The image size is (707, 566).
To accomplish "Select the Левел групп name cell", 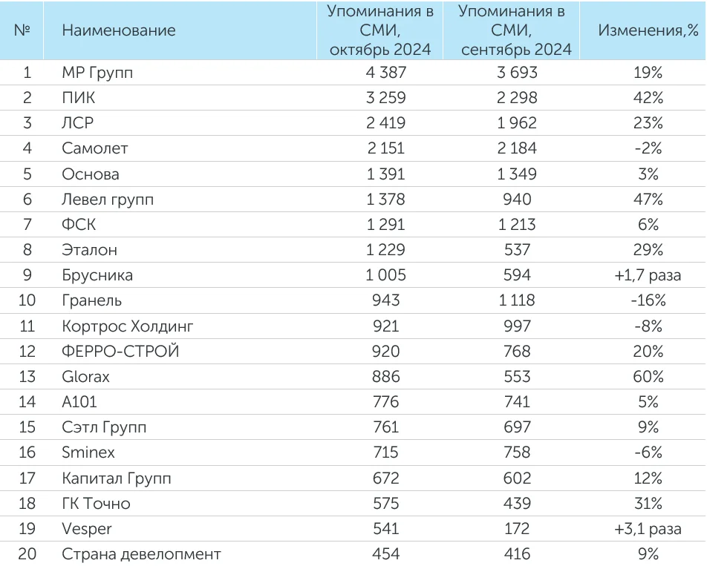I will (x=108, y=199).
